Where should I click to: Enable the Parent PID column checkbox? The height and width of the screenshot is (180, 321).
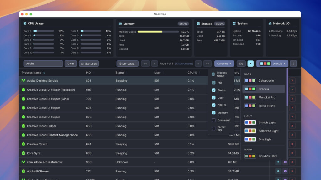[213, 128]
